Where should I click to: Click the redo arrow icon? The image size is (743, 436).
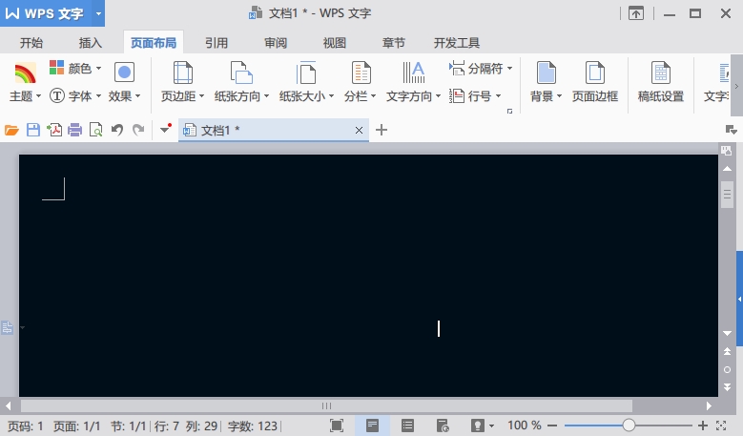(138, 130)
